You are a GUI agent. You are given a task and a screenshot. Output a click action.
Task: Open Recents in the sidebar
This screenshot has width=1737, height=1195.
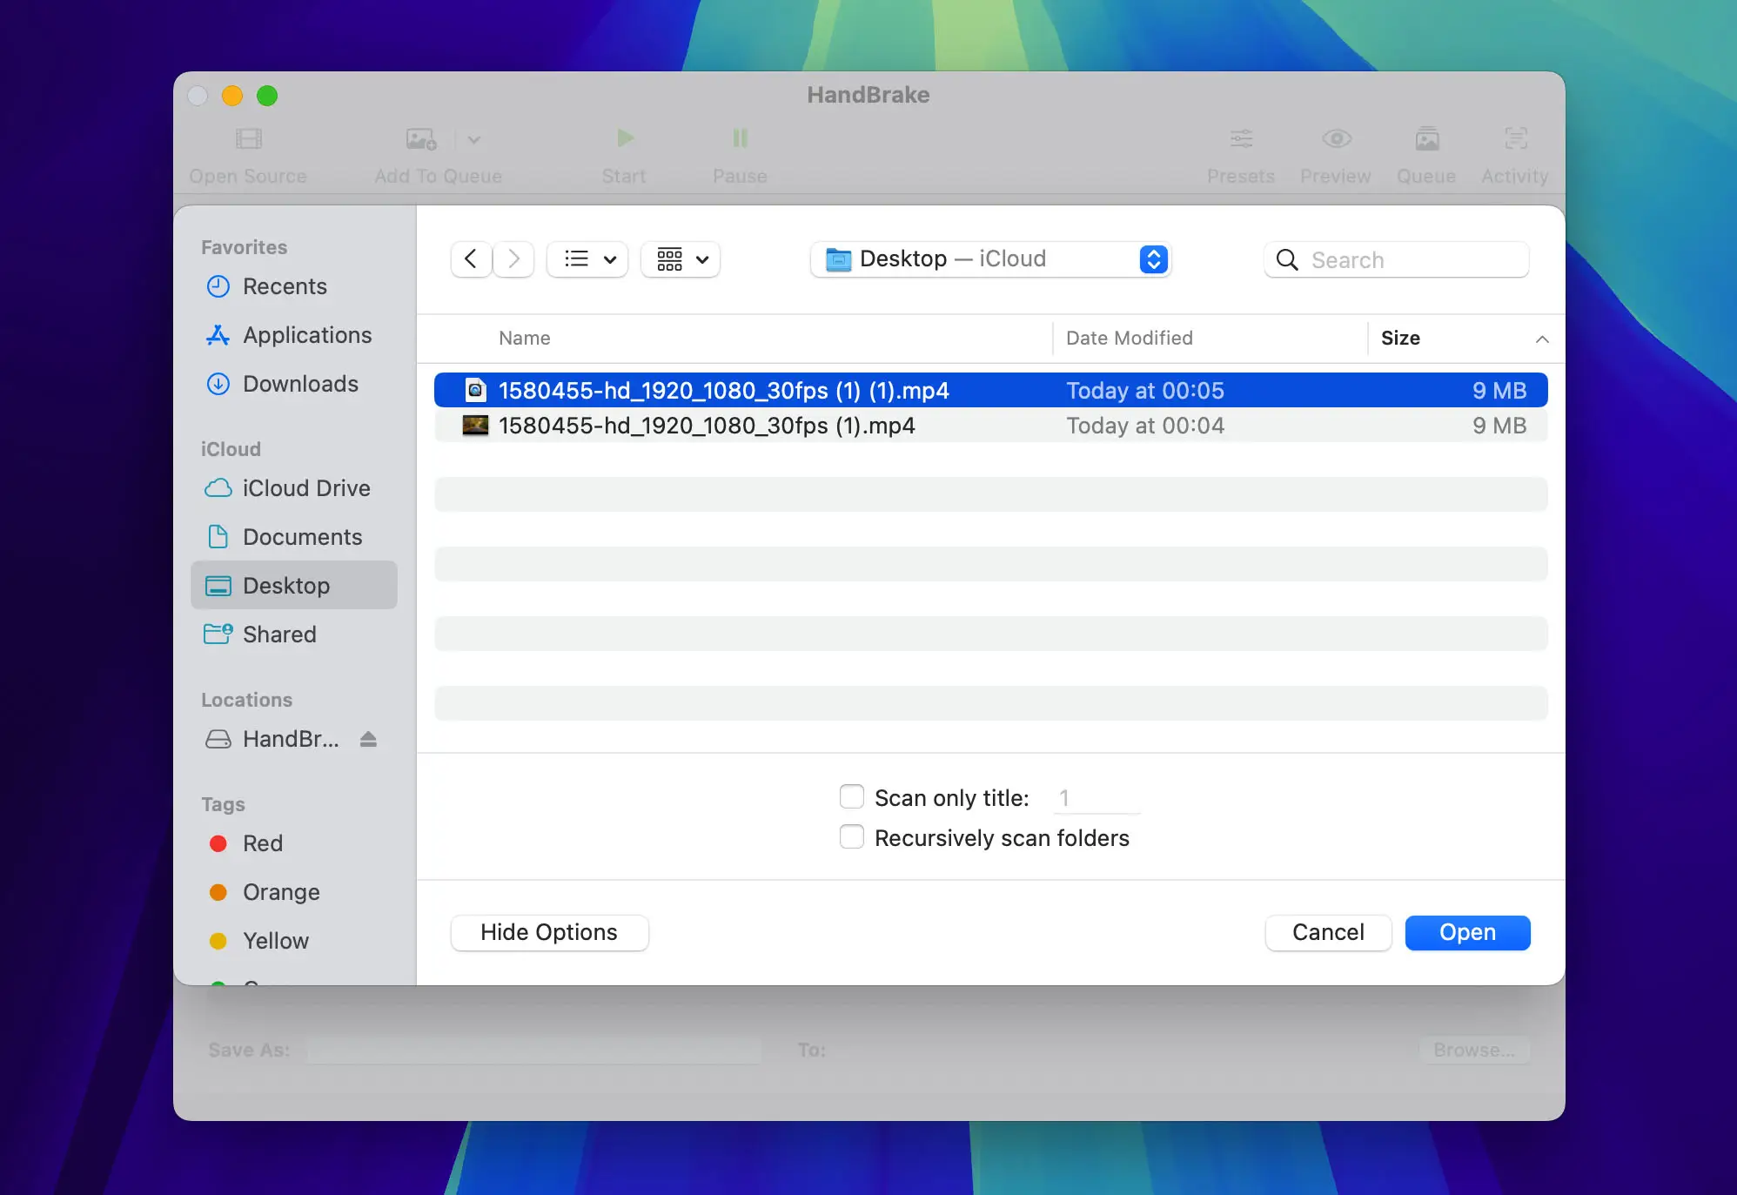[x=293, y=286]
